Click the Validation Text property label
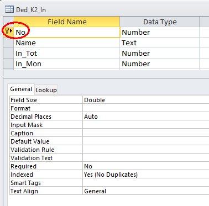This screenshot has height=206, width=209. [32, 158]
